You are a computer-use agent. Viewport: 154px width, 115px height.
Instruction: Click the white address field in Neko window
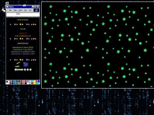point(23,15)
